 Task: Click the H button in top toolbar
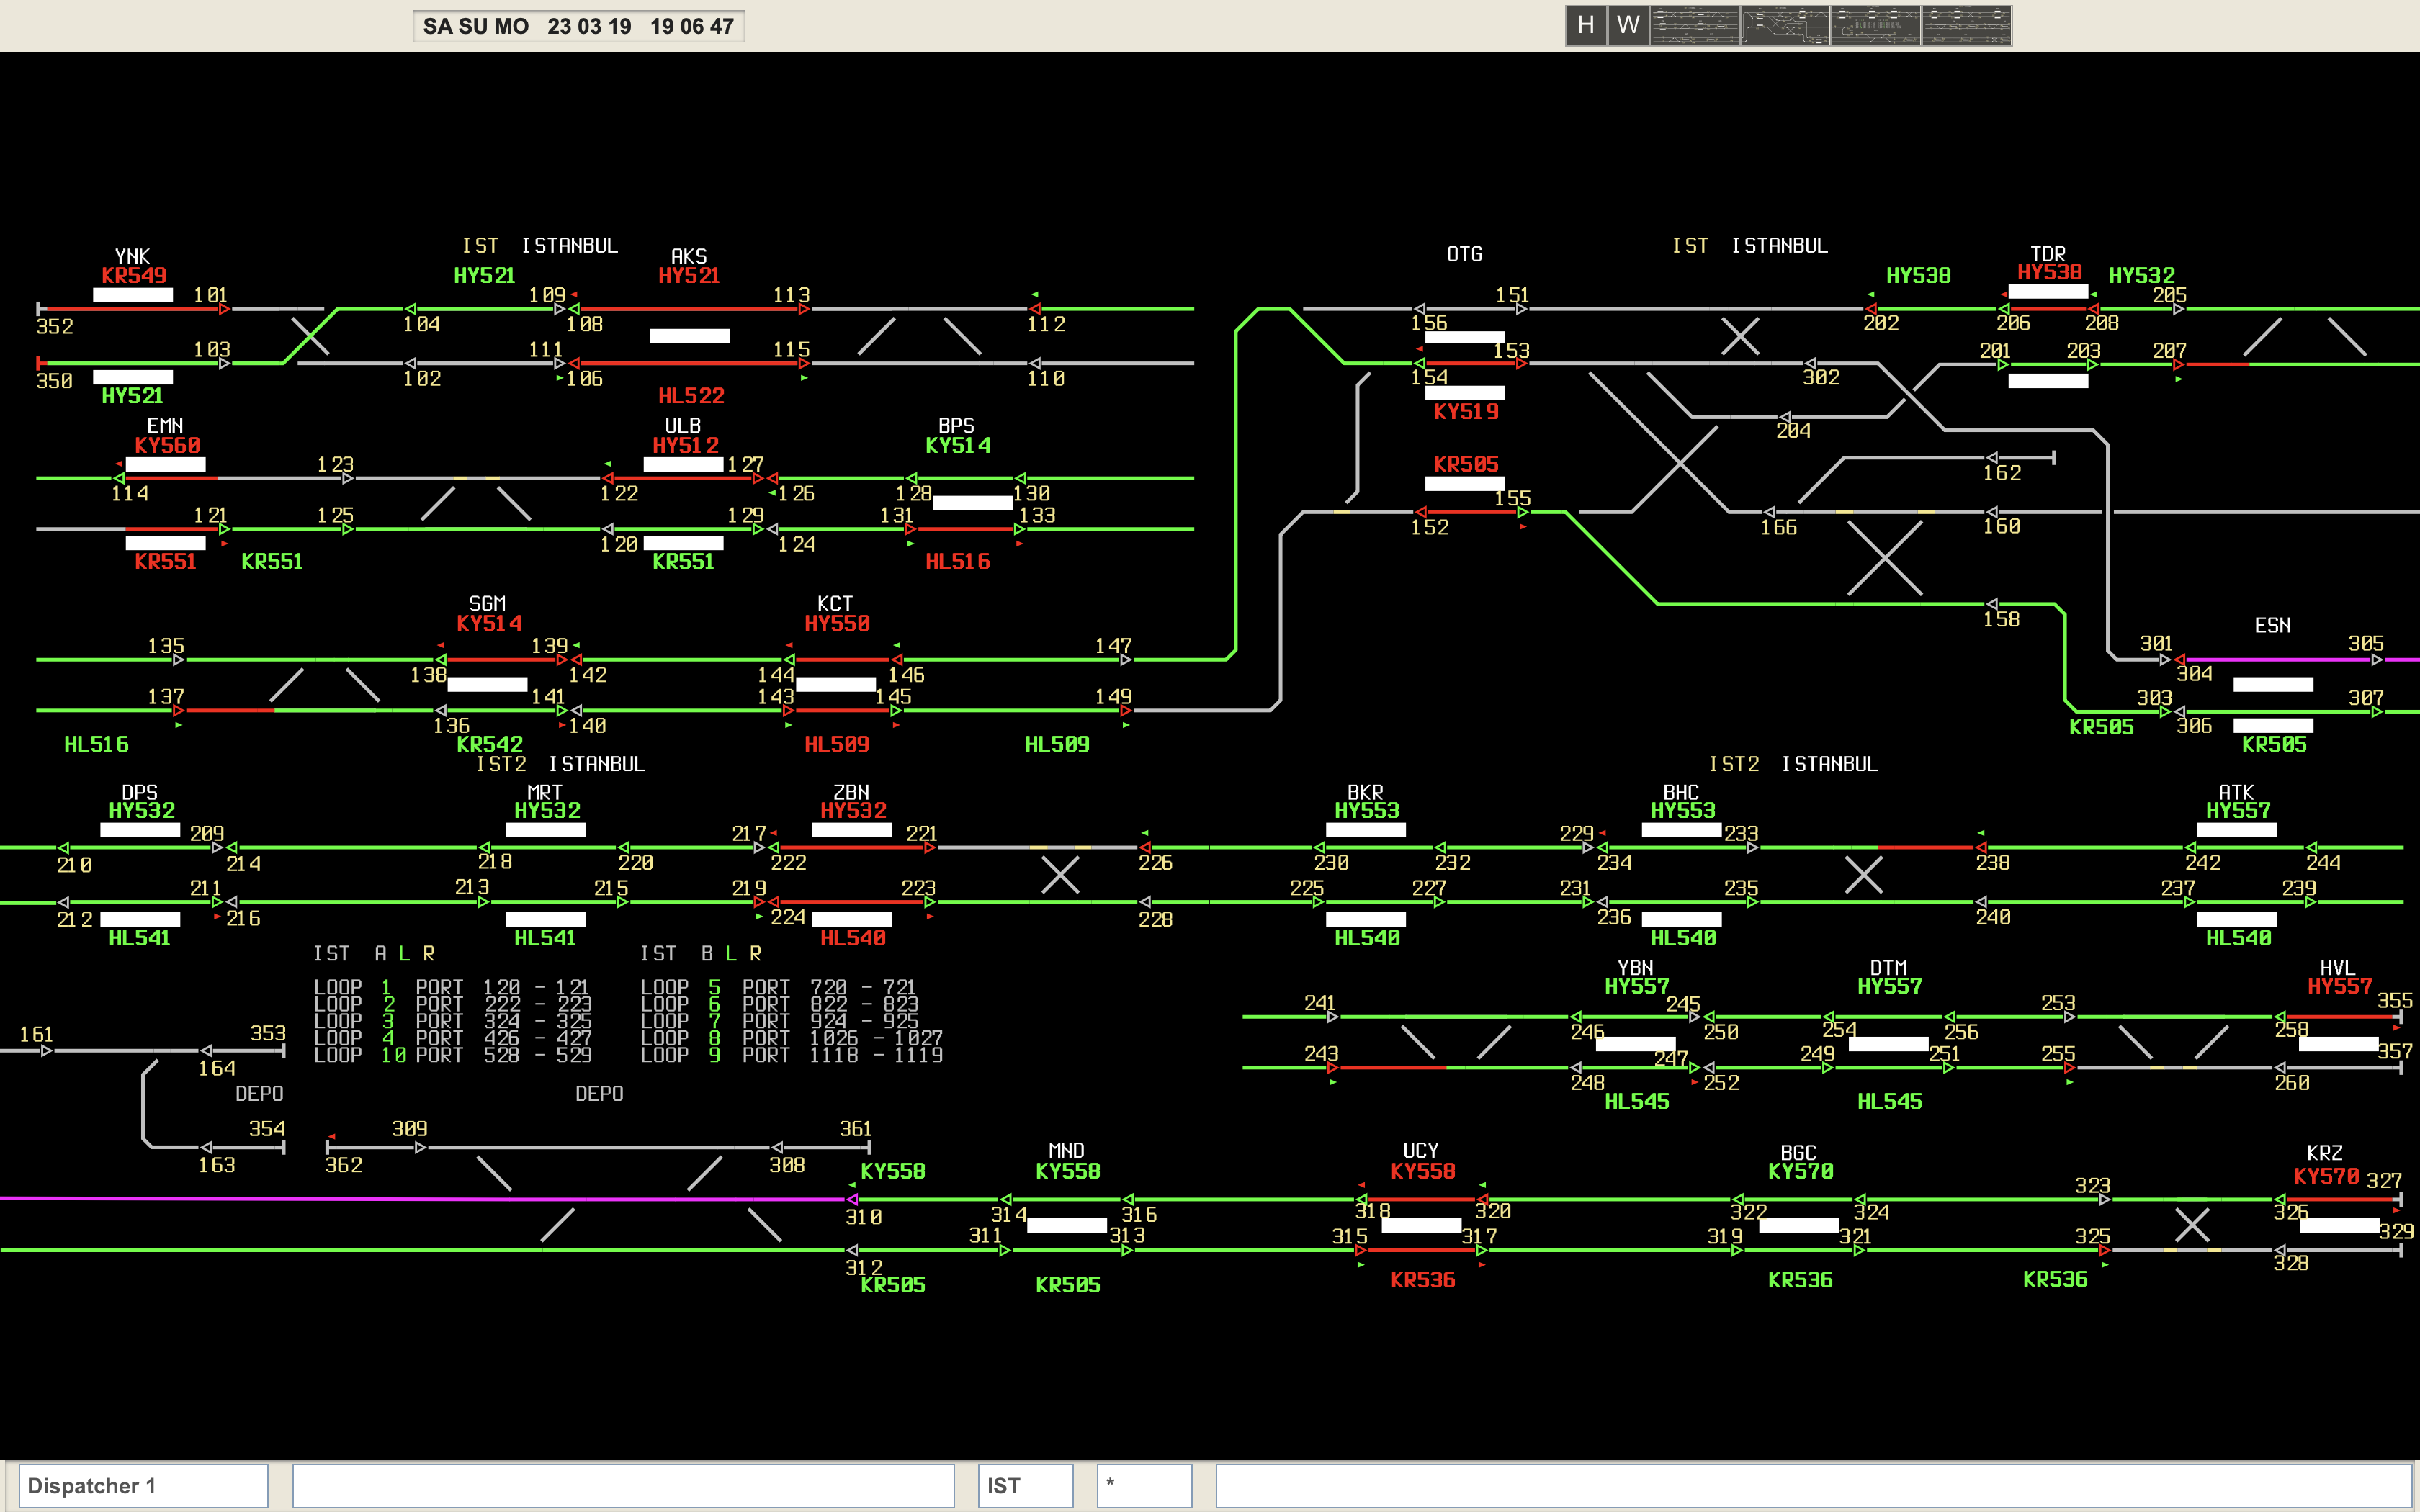pos(1586,25)
